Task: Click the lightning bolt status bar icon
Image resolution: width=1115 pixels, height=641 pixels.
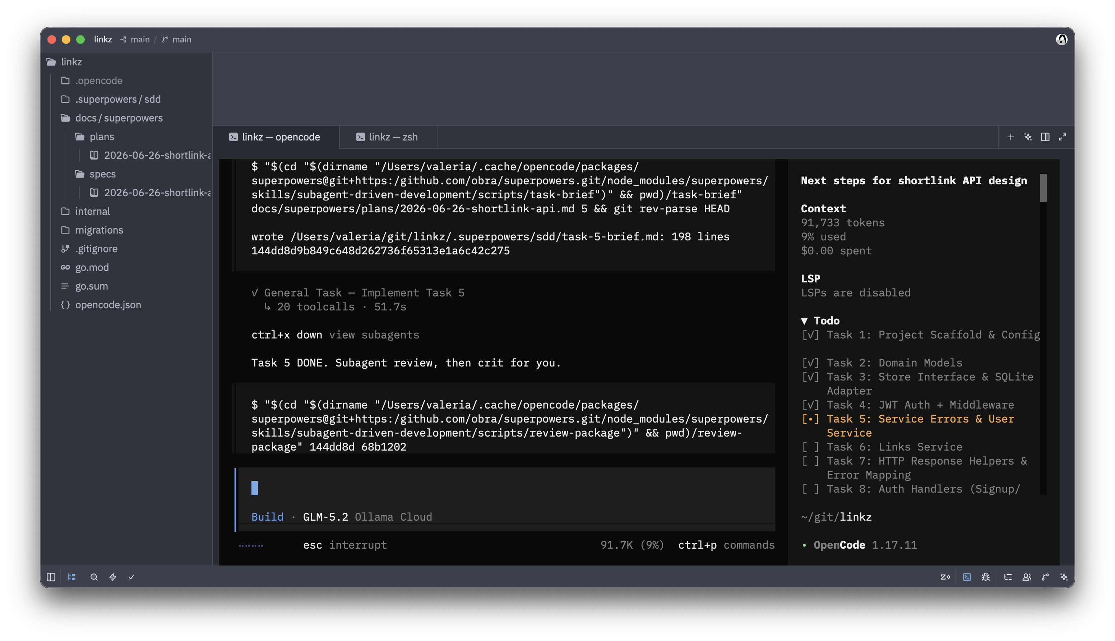Action: [113, 577]
